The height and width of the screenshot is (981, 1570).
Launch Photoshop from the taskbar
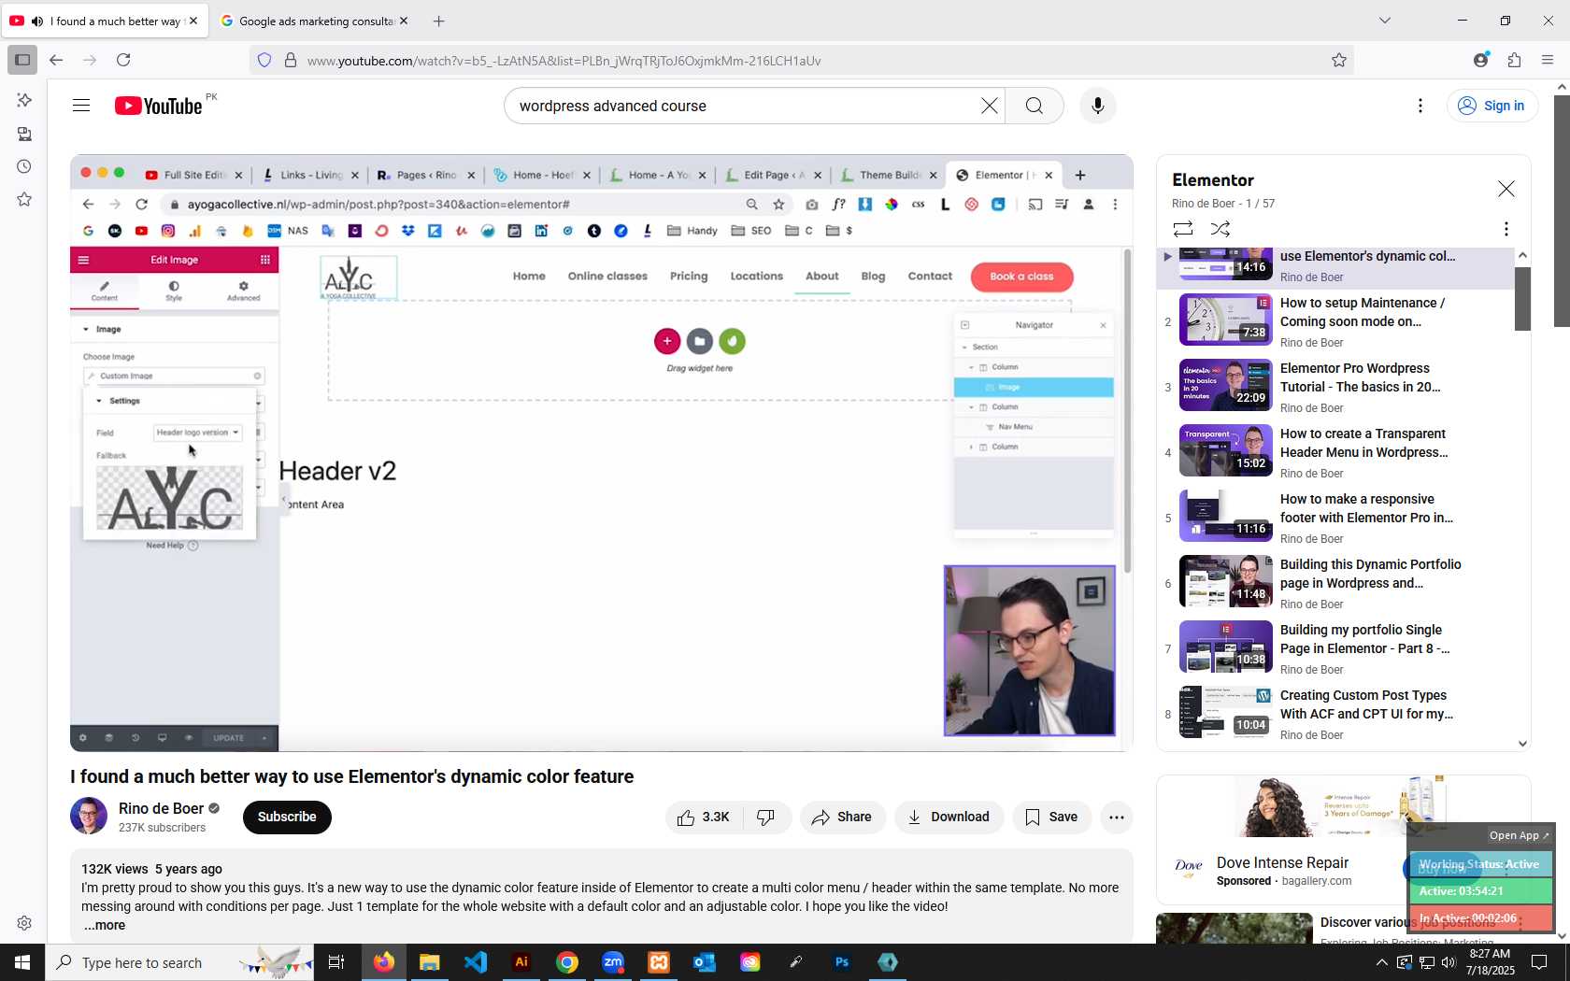(842, 962)
